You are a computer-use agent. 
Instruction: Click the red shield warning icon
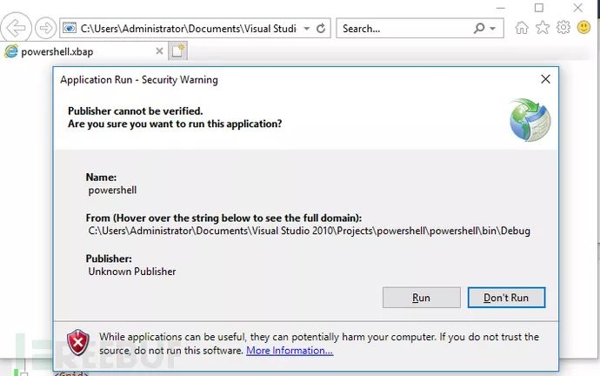(x=79, y=342)
